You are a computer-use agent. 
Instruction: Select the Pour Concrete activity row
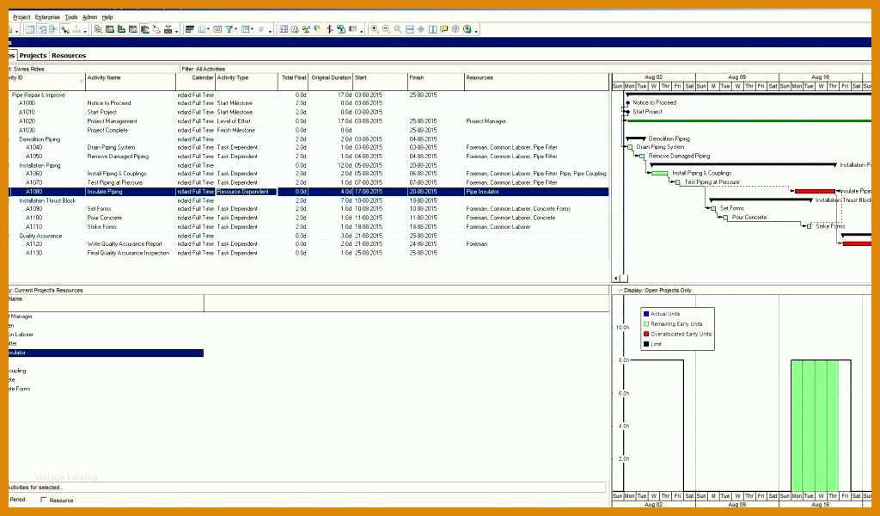point(308,218)
